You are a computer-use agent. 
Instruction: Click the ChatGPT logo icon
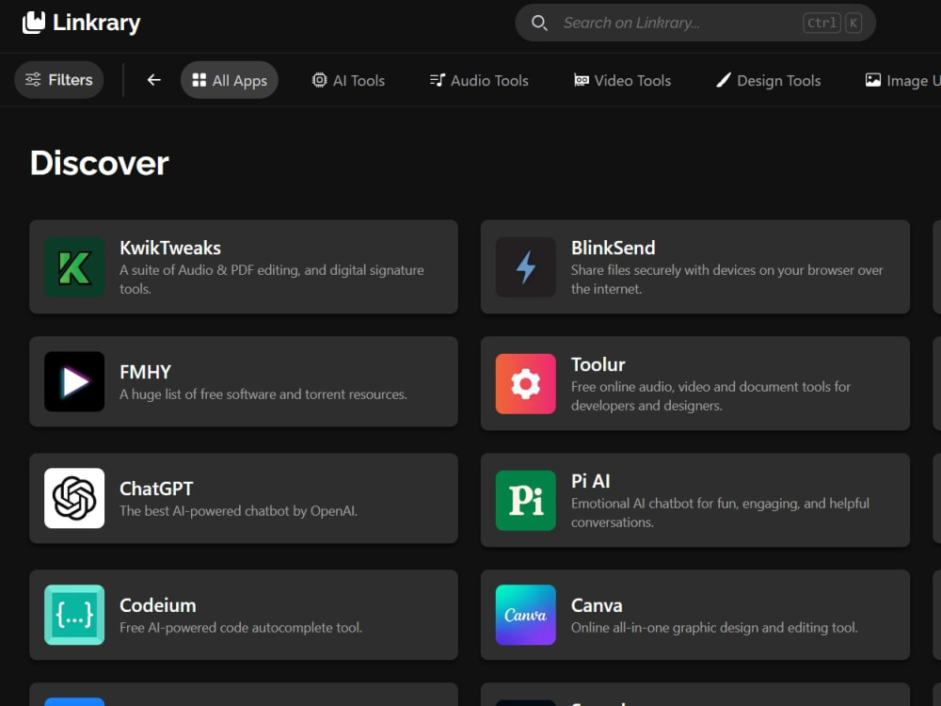[x=74, y=498]
